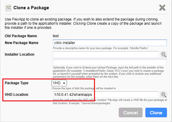Screen dimensions: 172x122
Task: Click the Old Package Name label
Action: (21, 36)
